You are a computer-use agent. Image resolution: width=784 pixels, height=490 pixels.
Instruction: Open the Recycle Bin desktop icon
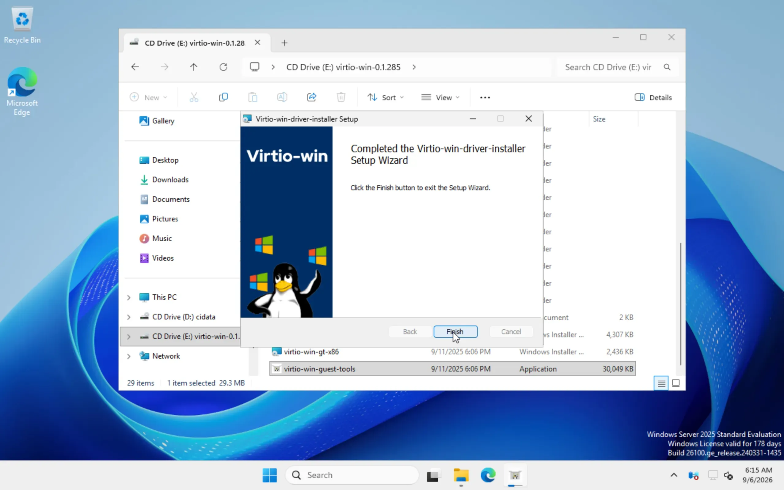[22, 25]
